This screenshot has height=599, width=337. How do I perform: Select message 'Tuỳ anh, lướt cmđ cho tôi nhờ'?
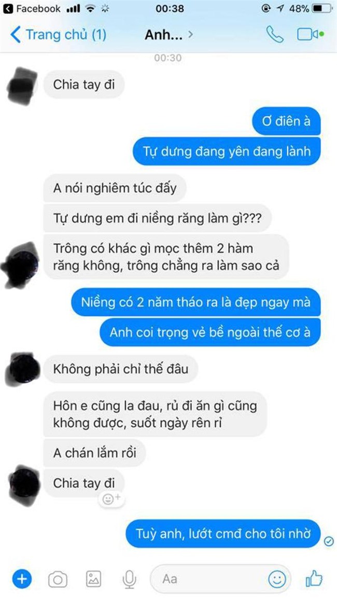pos(223,533)
